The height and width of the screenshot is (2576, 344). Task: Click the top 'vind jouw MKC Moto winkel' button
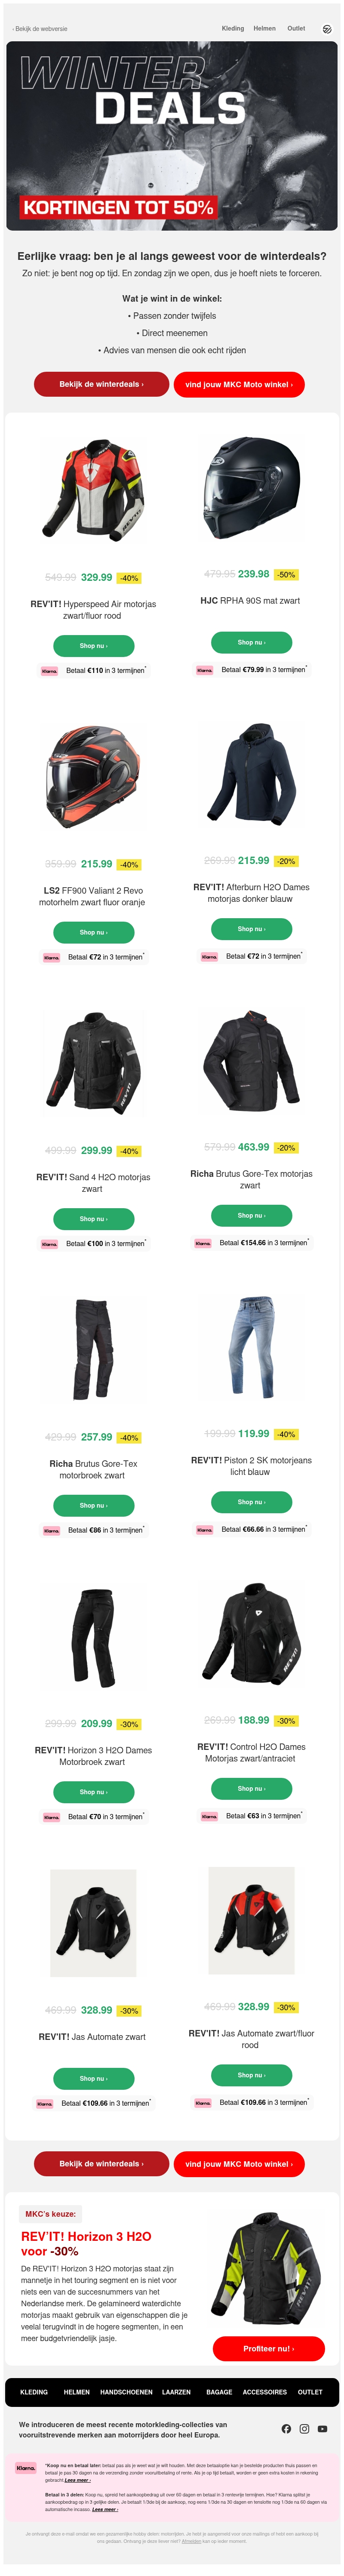click(239, 384)
